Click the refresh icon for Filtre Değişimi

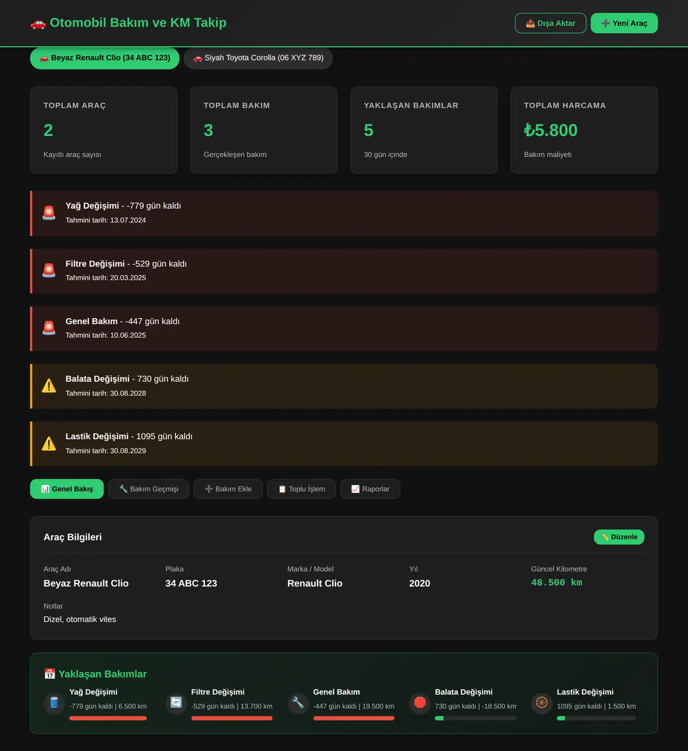(x=176, y=703)
